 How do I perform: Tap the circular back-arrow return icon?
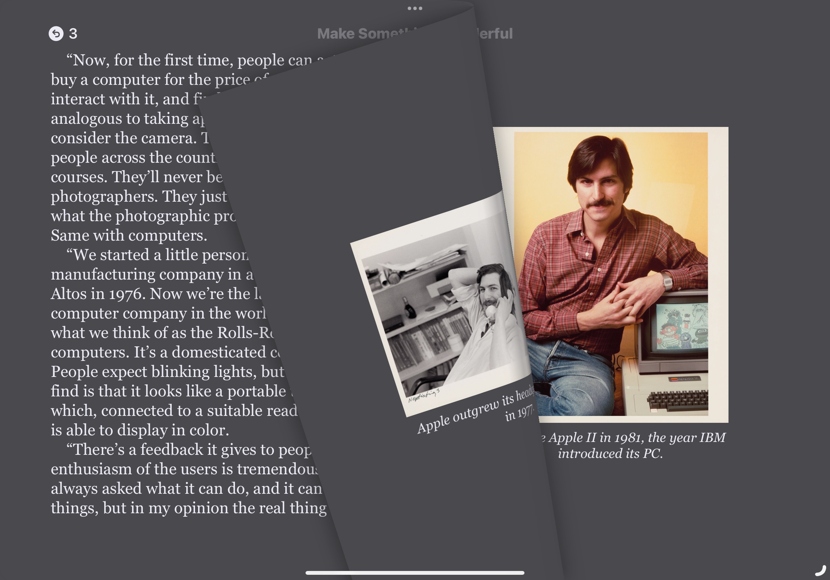[56, 34]
